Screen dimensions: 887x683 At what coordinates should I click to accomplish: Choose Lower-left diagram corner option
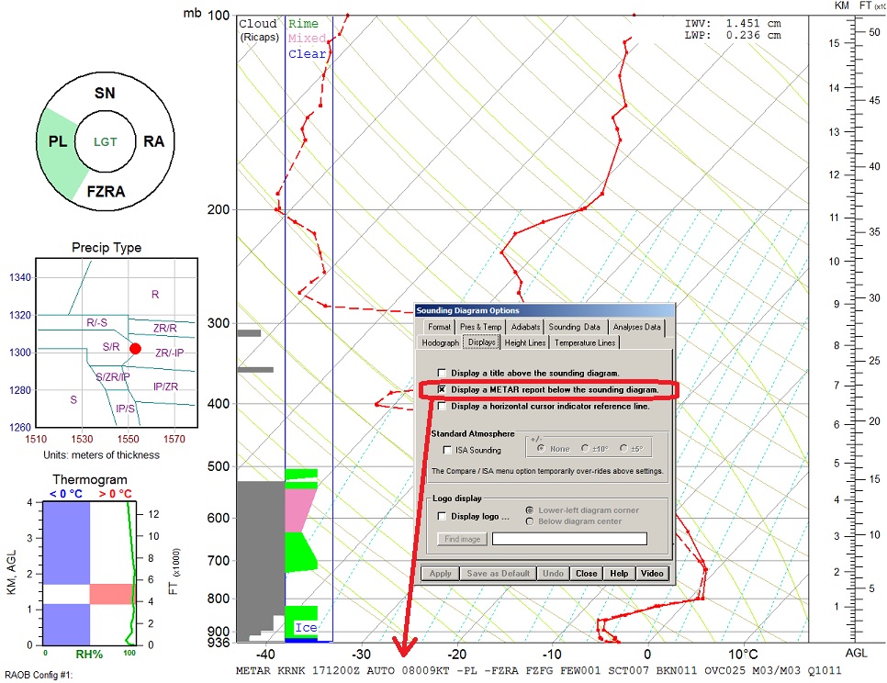tap(530, 510)
